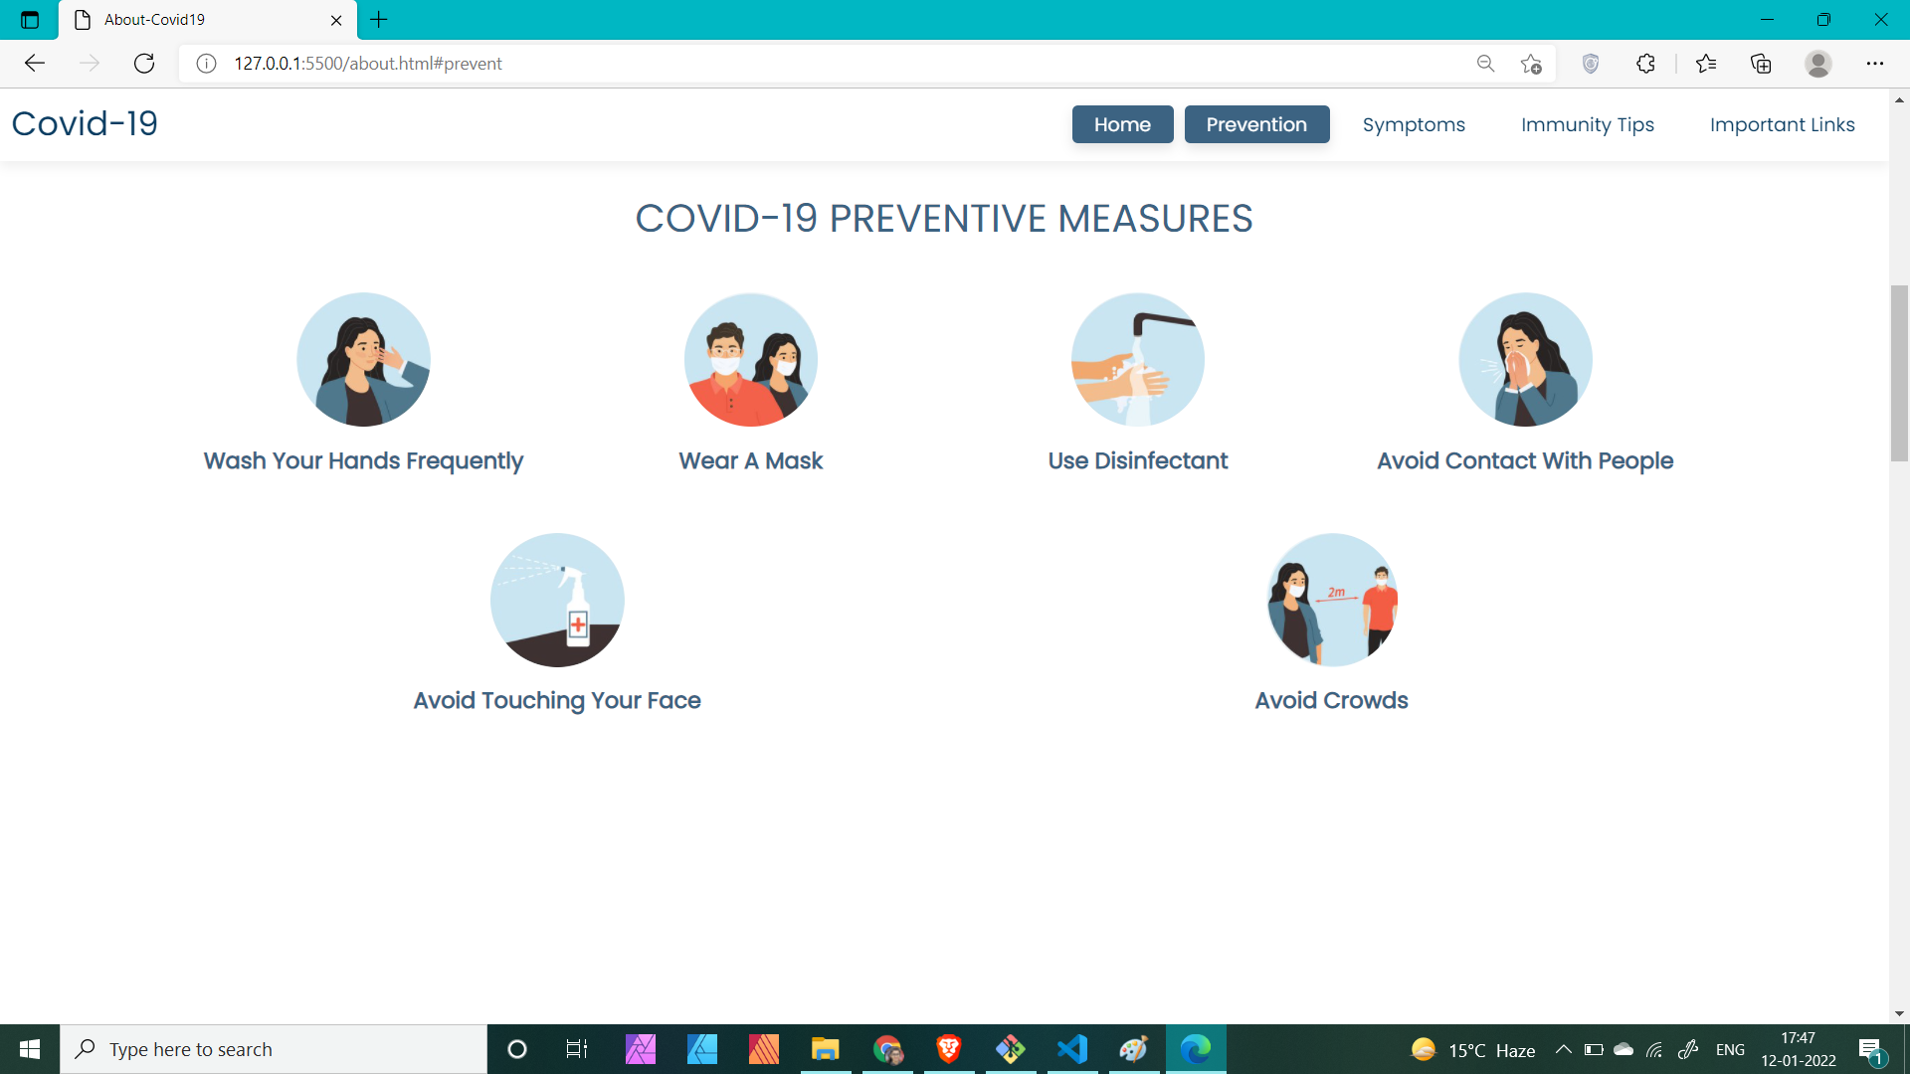Add this page to favorites star icon

[1531, 64]
